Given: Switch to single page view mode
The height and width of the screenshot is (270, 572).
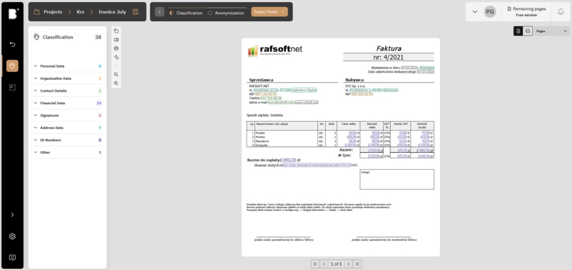Looking at the screenshot, I should (x=517, y=31).
